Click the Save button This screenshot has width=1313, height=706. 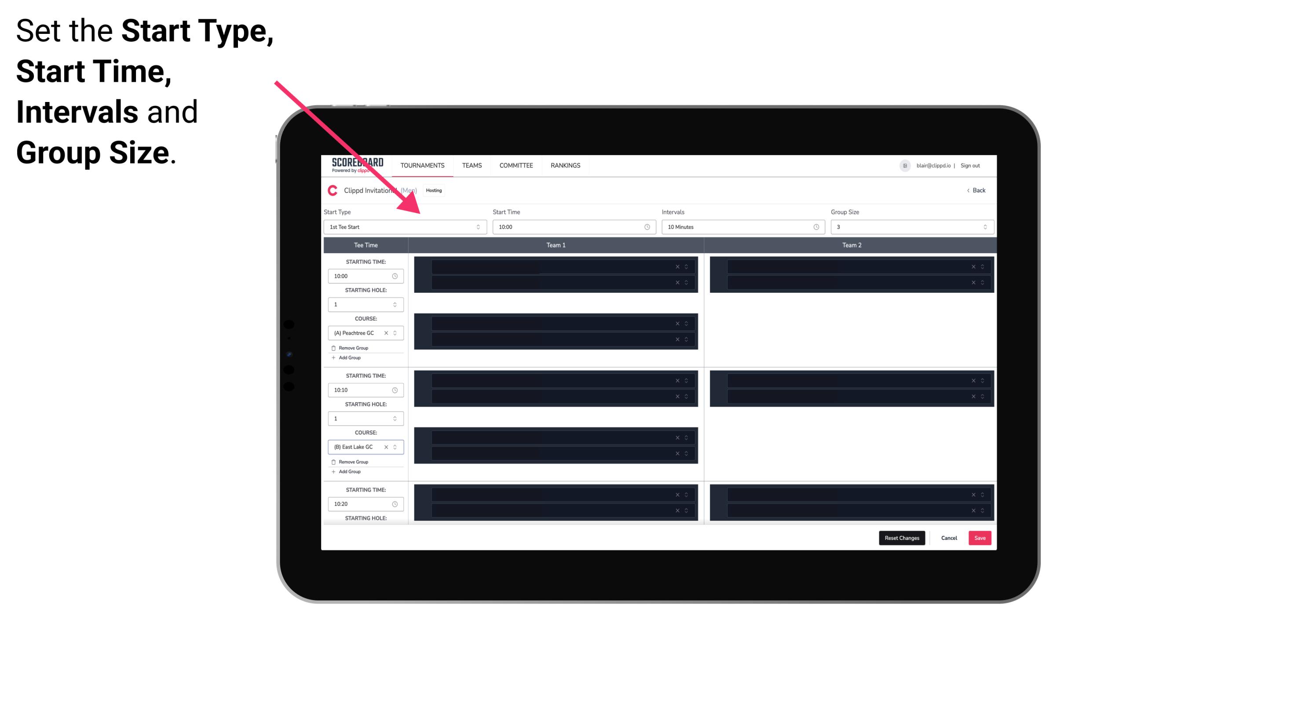[980, 537]
